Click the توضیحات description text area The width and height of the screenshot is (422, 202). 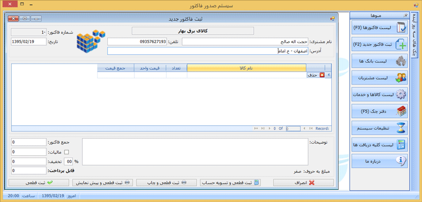coord(195,152)
